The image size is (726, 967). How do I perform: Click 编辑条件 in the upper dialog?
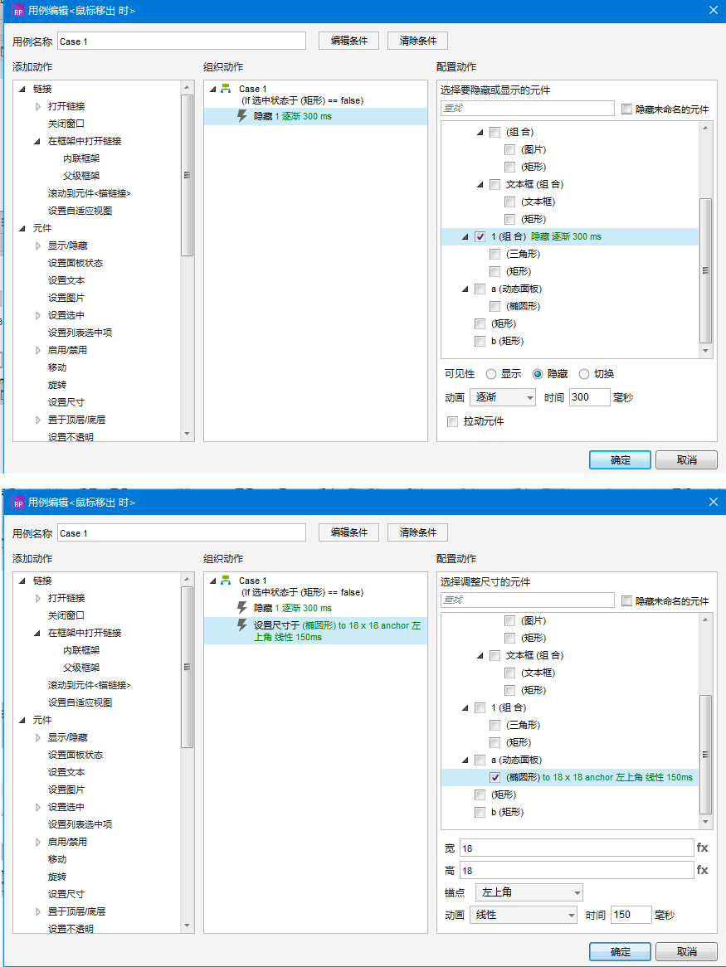(349, 41)
